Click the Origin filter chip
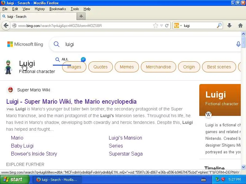This screenshot has width=246, height=184. pyautogui.click(x=189, y=67)
